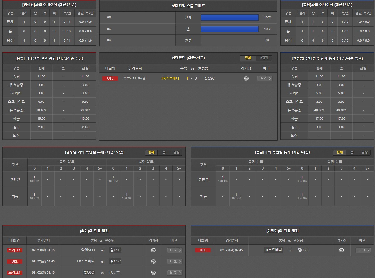Switch head-to-head list to 5경기
Viewport: 375px width, 278px height.
coord(264,58)
